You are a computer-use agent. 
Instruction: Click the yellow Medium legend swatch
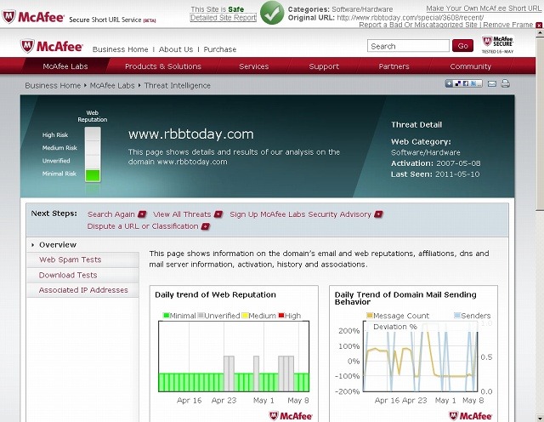pos(245,316)
